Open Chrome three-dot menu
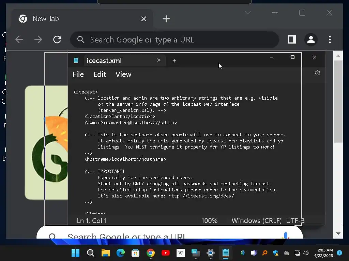This screenshot has width=349, height=261. pos(330,39)
